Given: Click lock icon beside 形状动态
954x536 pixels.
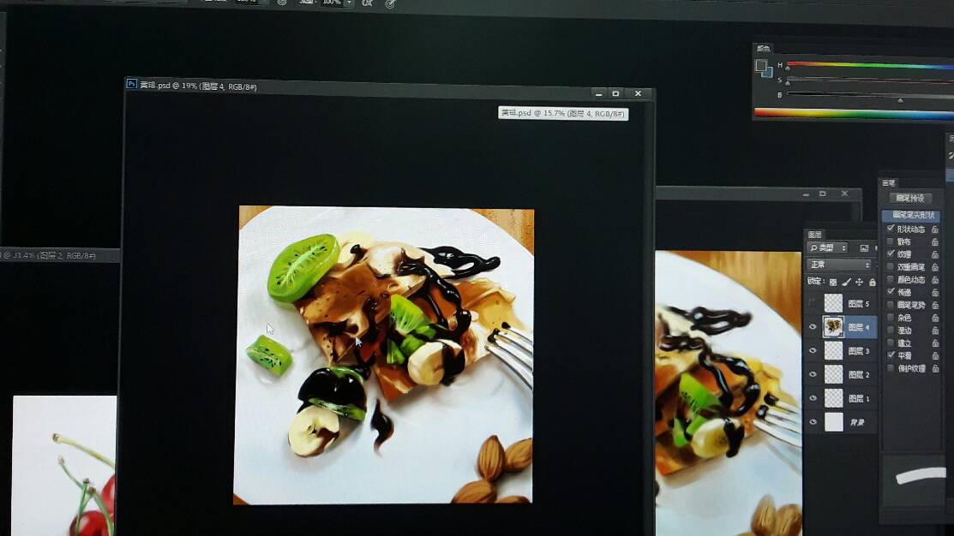Looking at the screenshot, I should pos(934,229).
